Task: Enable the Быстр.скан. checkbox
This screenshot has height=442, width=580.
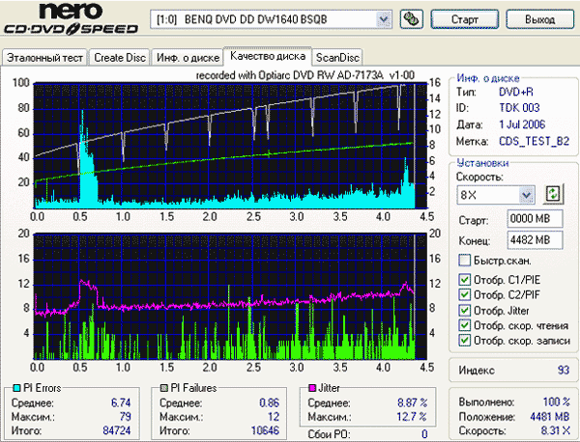Action: tap(464, 261)
